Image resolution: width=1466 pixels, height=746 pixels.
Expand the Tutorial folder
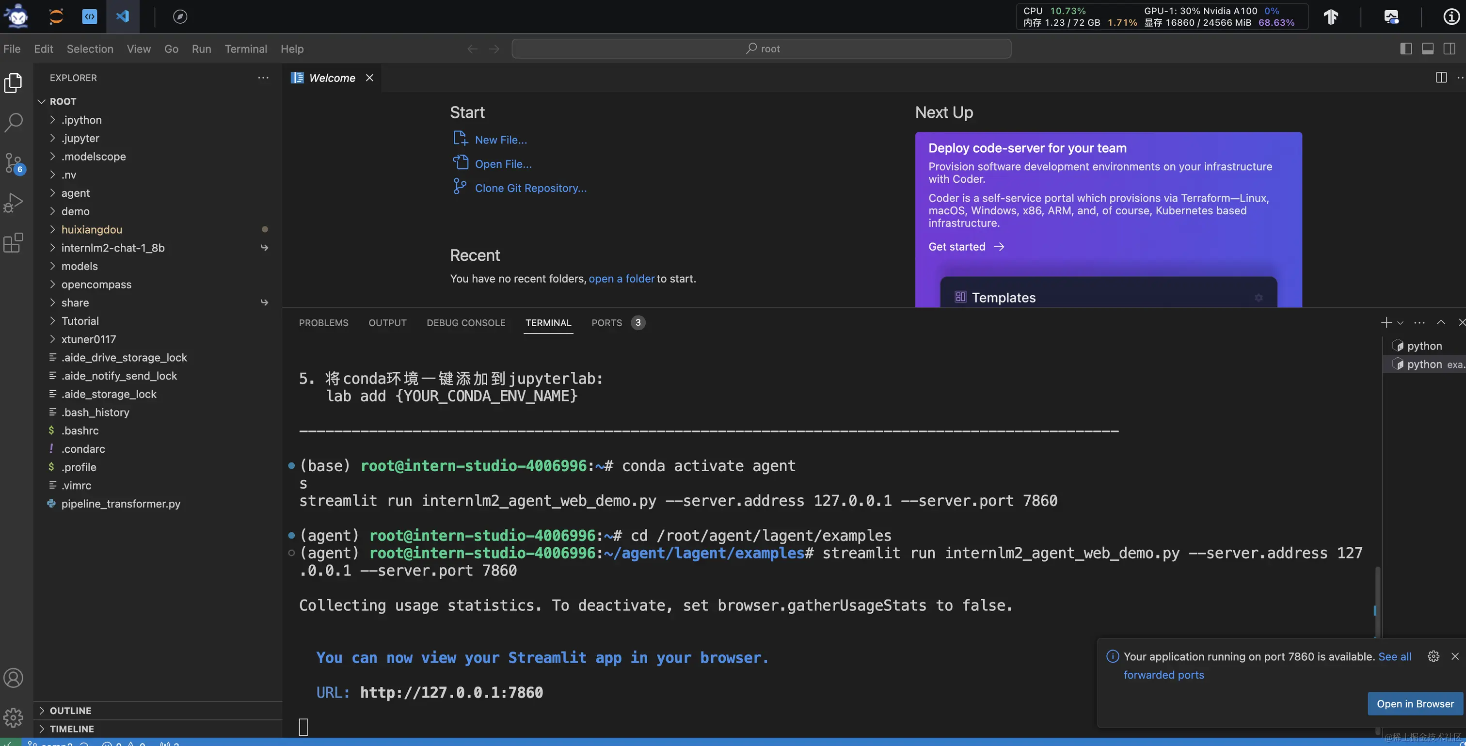(158, 320)
